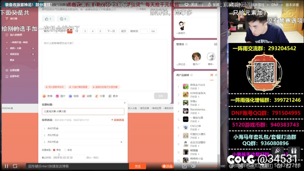Click the danmaku input box
The width and height of the screenshot is (304, 171).
pos(78,166)
